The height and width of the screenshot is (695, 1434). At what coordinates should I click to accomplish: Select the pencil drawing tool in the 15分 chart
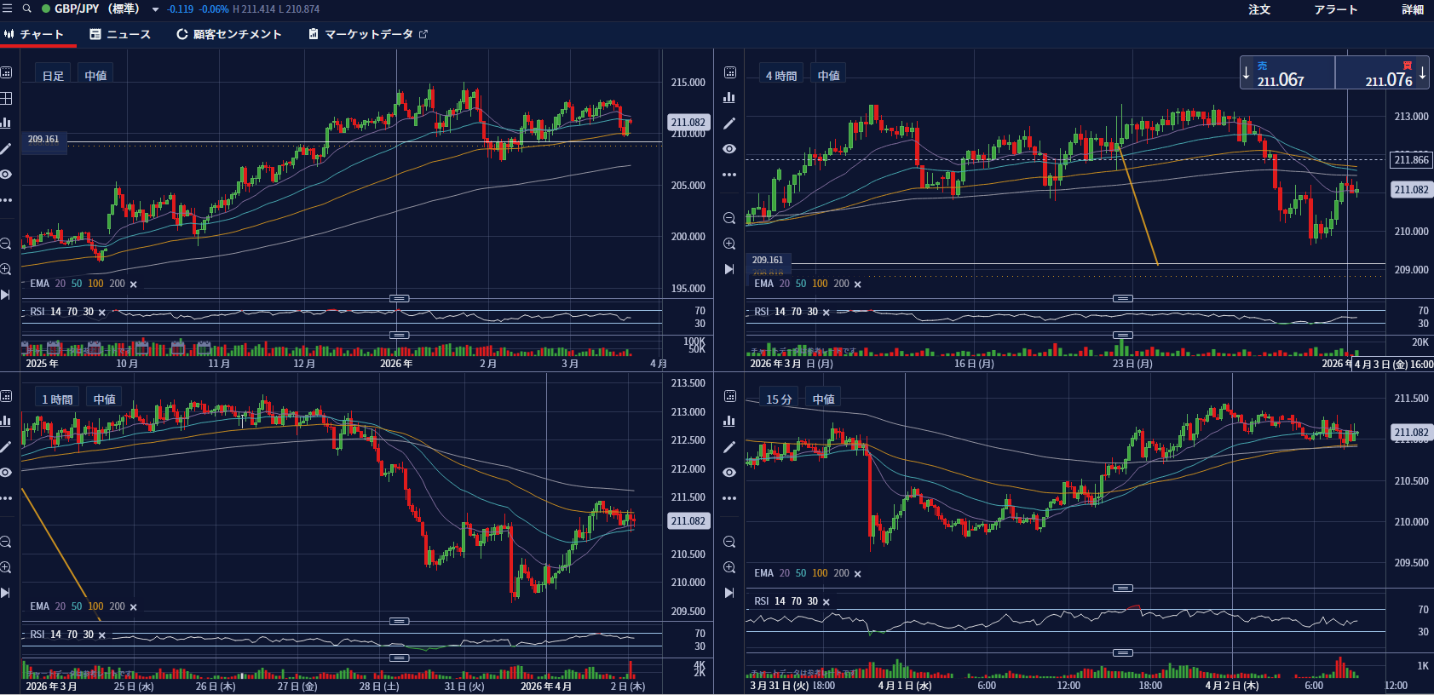coord(729,446)
